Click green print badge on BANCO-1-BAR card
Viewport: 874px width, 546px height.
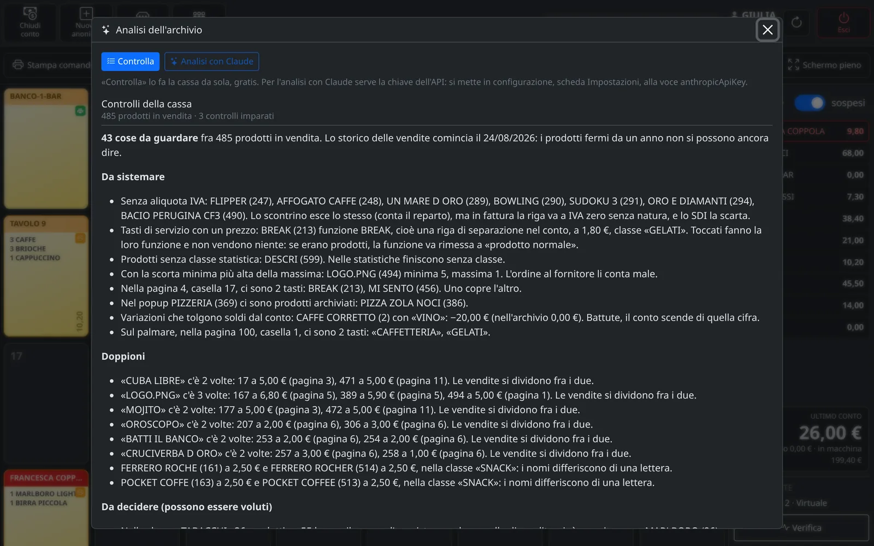point(80,111)
